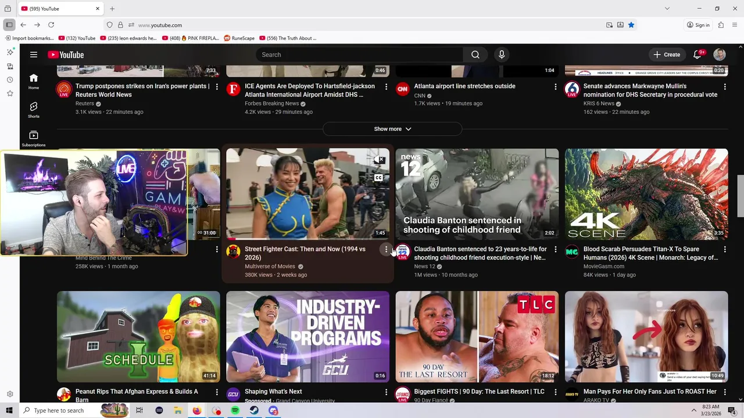The image size is (744, 418).
Task: Reload the page in Firefox
Action: (51, 25)
